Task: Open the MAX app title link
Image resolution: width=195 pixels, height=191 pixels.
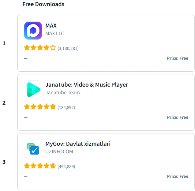Action: tap(51, 26)
